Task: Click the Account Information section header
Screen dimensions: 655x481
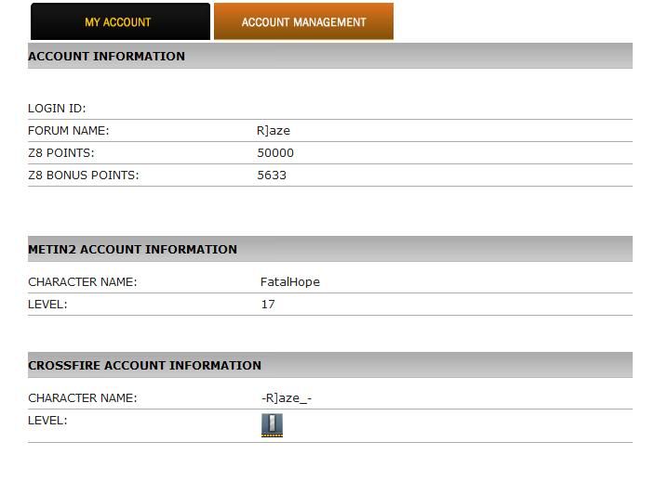Action: (106, 56)
